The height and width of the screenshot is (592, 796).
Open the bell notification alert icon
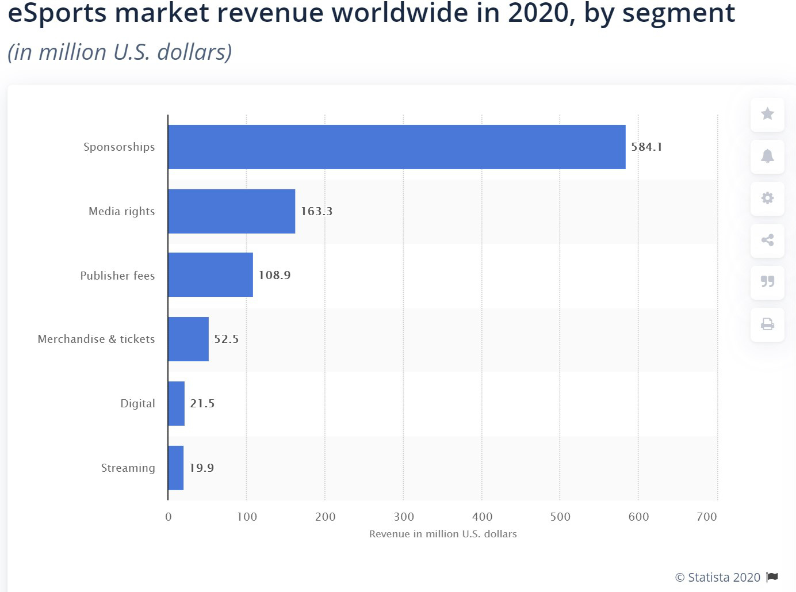(767, 156)
